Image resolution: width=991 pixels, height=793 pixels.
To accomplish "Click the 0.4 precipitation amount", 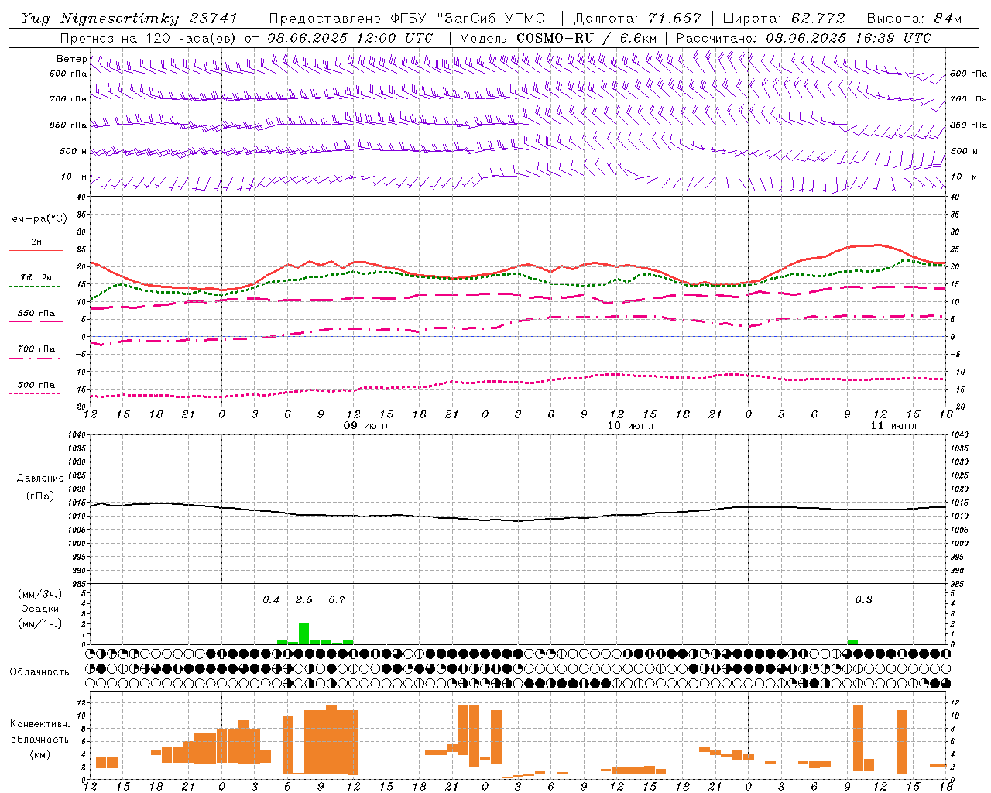I will [271, 599].
